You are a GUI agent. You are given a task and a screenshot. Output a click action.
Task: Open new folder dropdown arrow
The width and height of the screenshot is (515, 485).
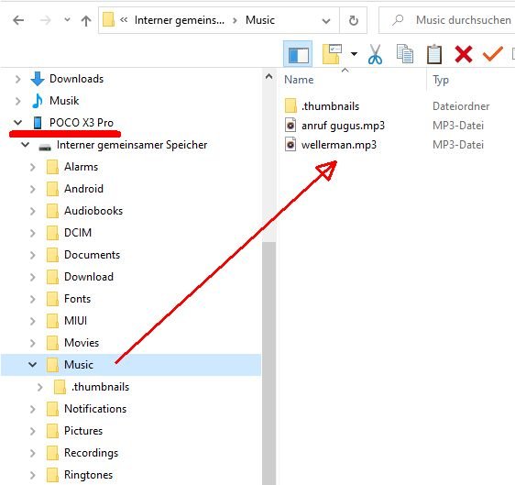click(354, 54)
